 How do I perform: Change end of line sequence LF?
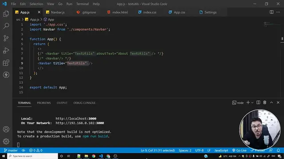(209, 150)
